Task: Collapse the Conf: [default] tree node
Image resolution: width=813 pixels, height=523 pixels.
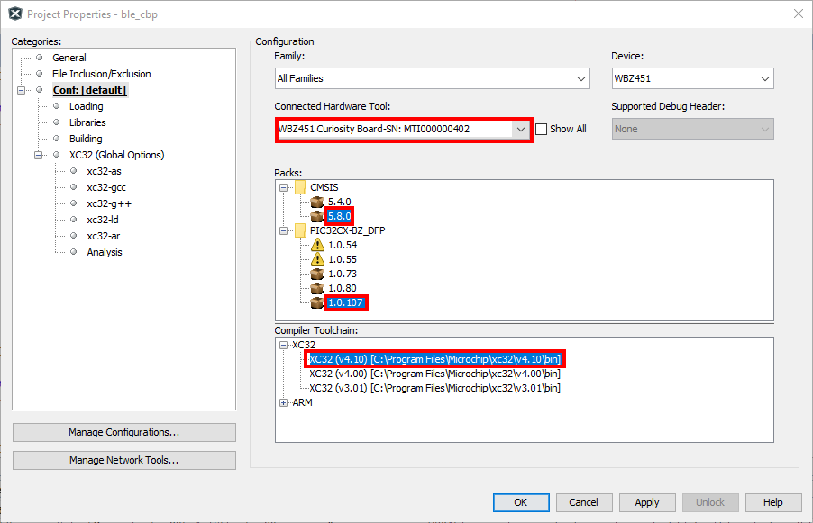Action: (22, 90)
